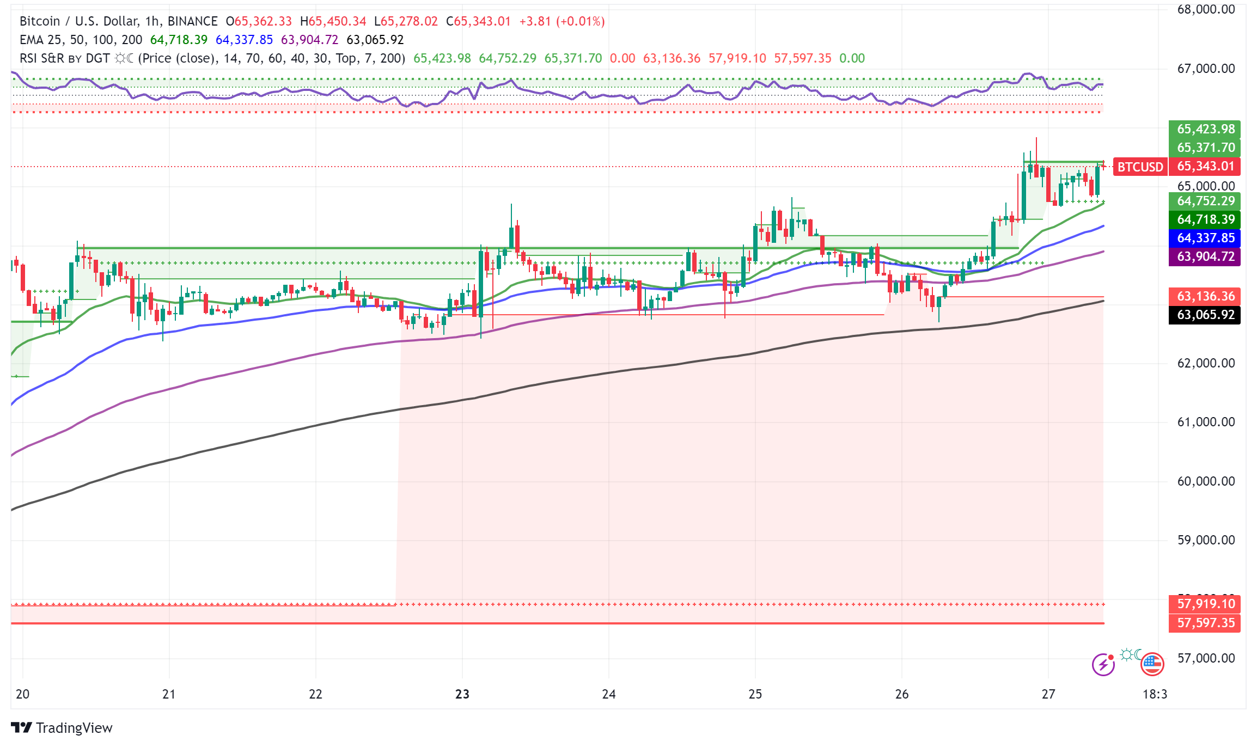1257x747 pixels.
Task: Click date label 22 on time axis
Action: pos(315,694)
